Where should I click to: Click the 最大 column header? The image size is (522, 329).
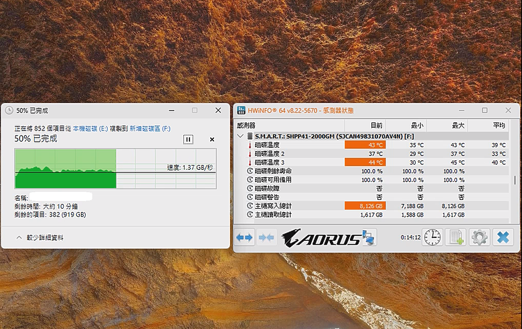click(x=447, y=126)
